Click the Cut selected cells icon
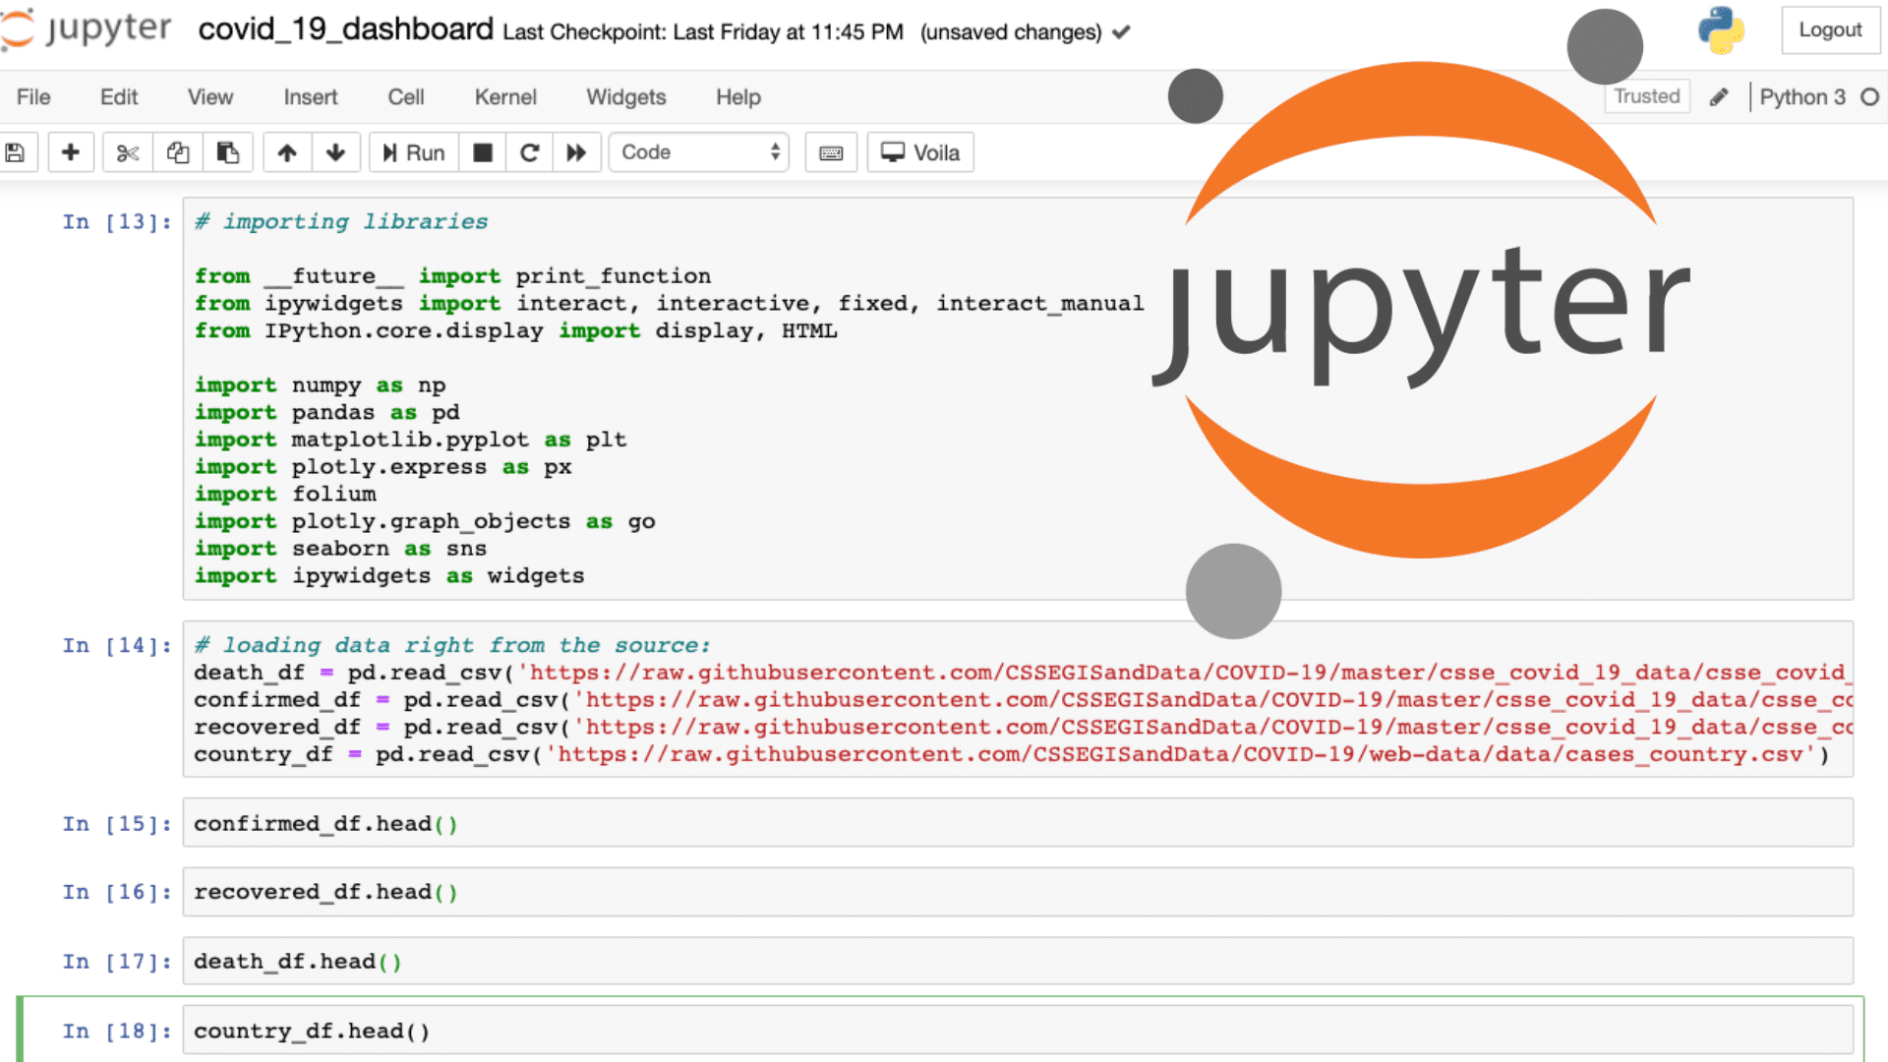Viewport: 1888px width, 1062px height. coord(126,151)
